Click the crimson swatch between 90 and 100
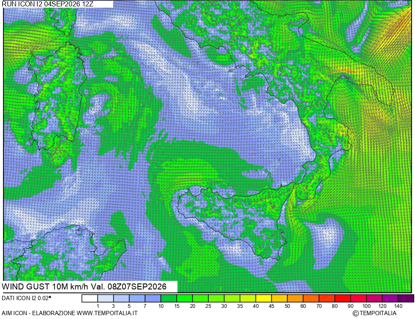 pos(358,298)
